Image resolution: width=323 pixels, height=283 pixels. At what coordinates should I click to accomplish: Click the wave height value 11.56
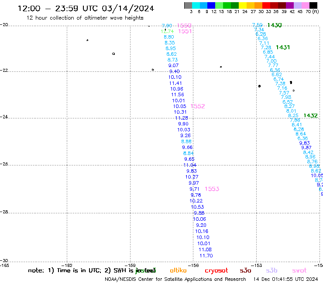178,94
